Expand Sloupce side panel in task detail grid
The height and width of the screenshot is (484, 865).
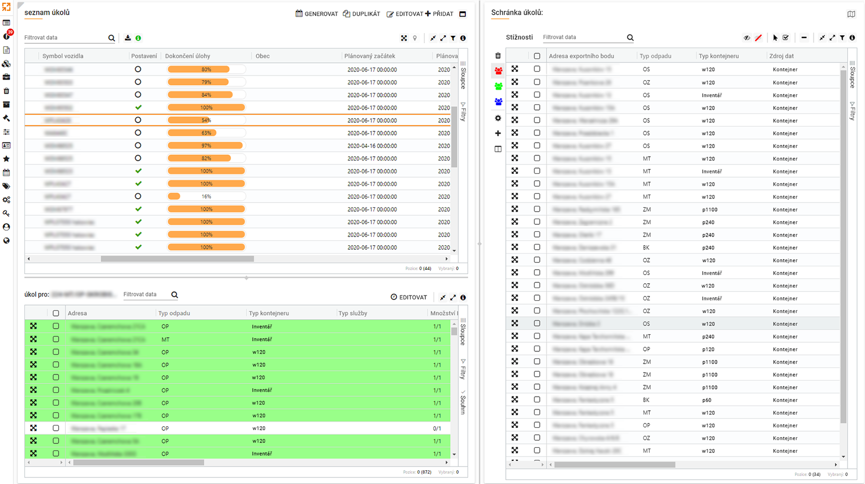click(463, 332)
